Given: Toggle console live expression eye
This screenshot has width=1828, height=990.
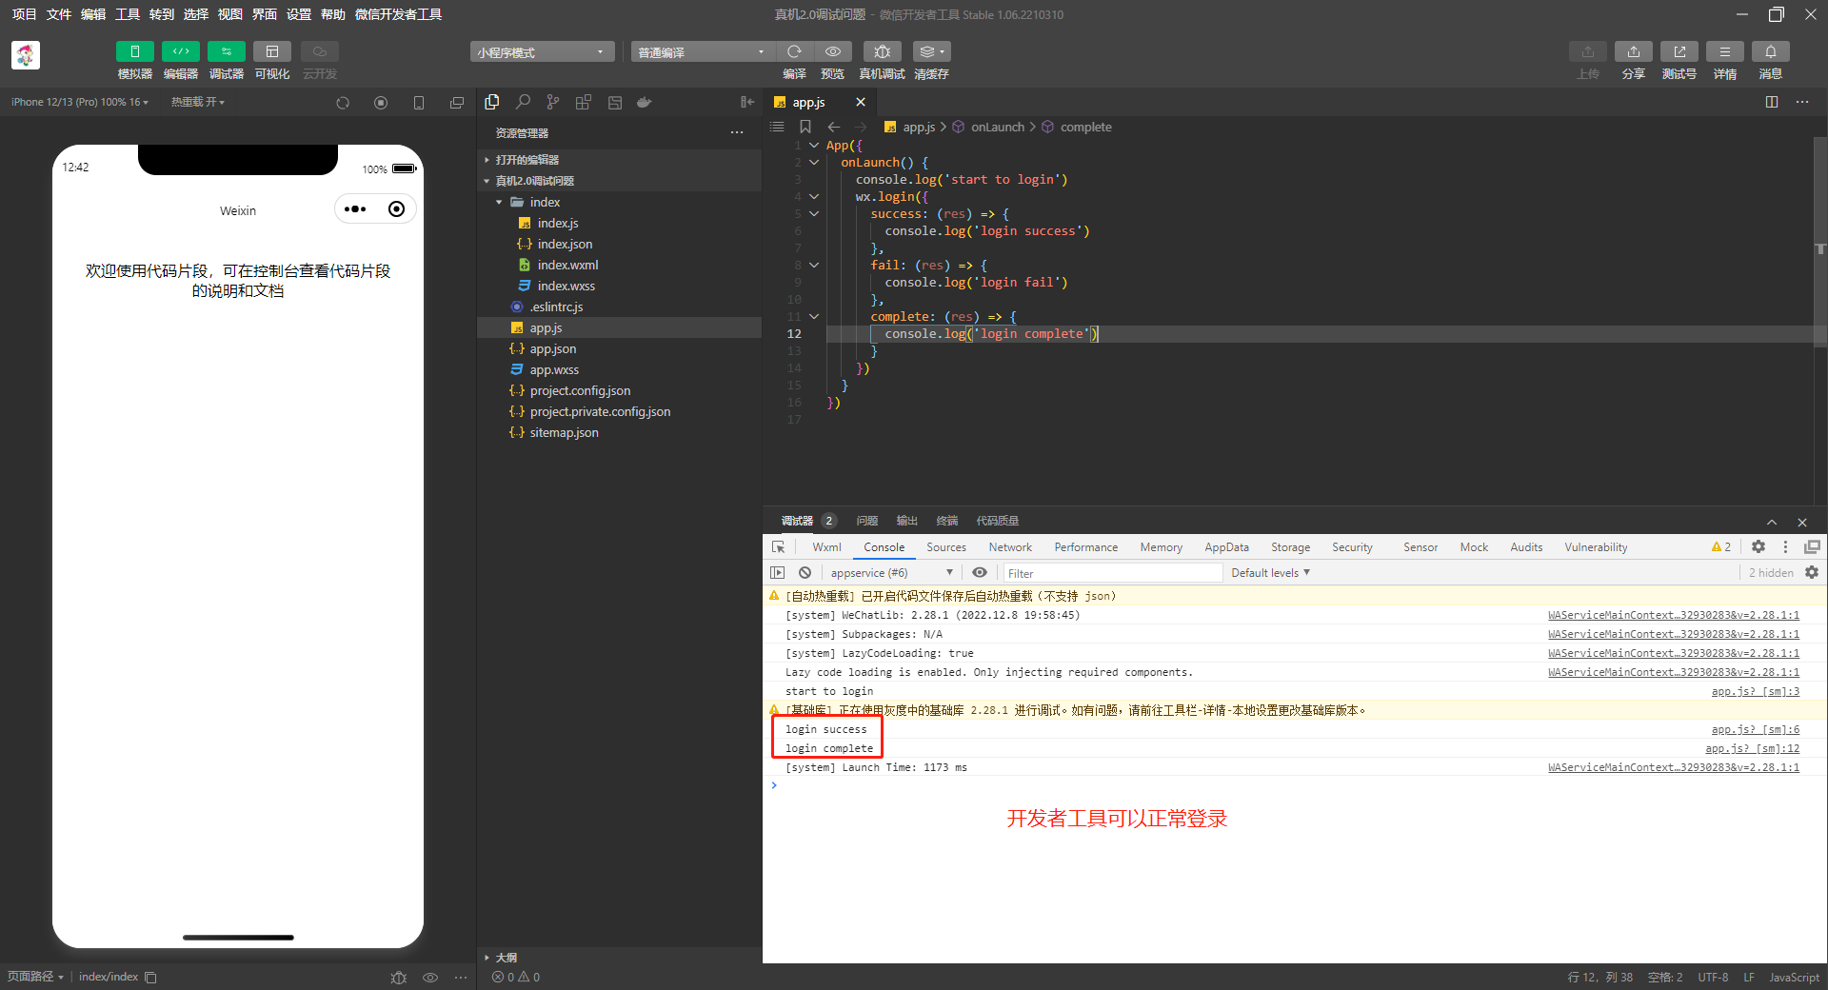Looking at the screenshot, I should click(980, 573).
